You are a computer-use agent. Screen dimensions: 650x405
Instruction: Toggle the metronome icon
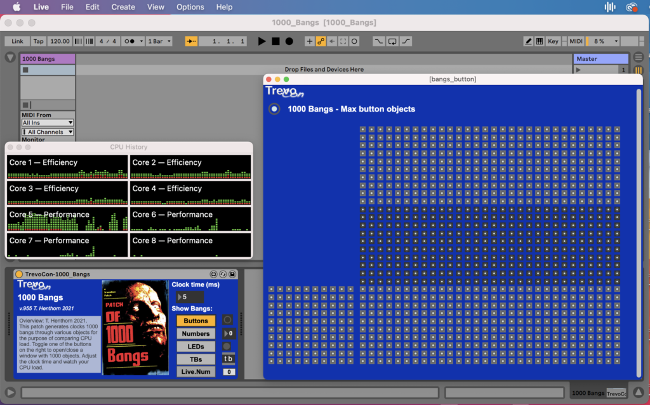pos(129,41)
